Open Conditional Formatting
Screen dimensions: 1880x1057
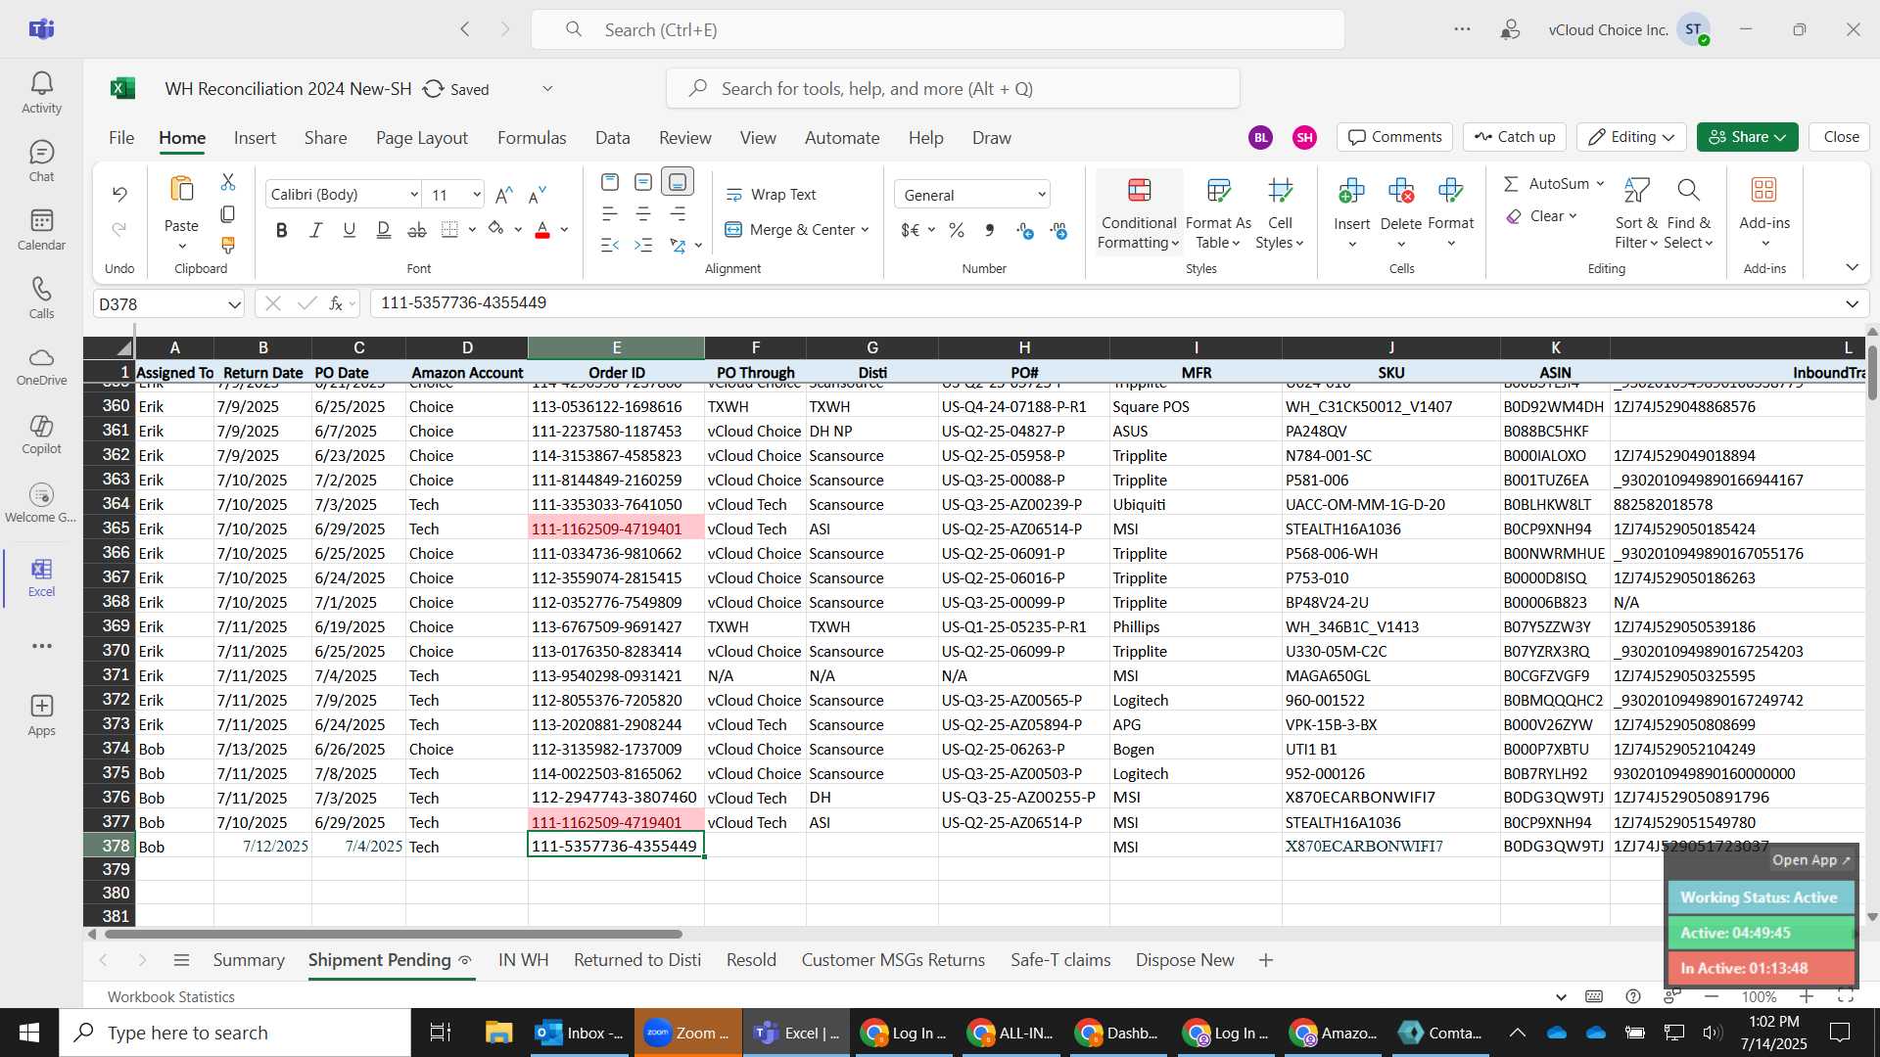(x=1138, y=213)
